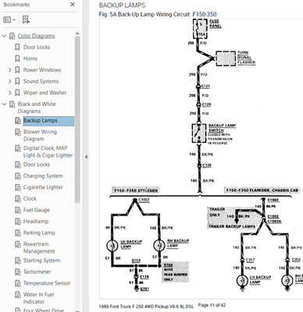
Task: Go to Horns bookmark
Action: tap(30, 58)
